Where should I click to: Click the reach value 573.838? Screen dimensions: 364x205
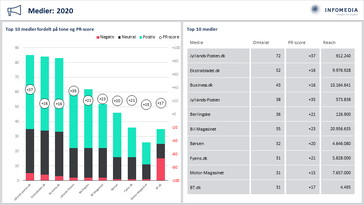343,99
